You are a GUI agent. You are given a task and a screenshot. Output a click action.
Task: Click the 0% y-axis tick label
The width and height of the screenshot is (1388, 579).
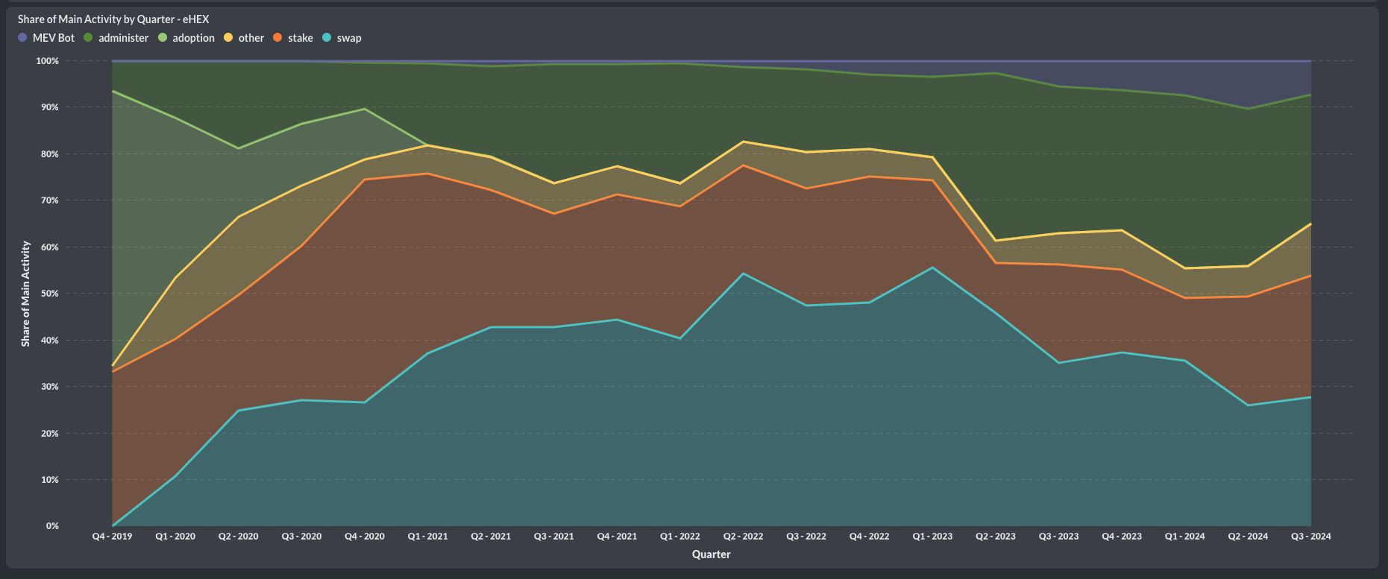tap(52, 526)
